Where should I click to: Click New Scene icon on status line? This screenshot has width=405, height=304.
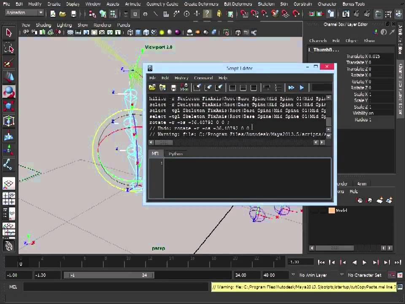pyautogui.click(x=53, y=14)
